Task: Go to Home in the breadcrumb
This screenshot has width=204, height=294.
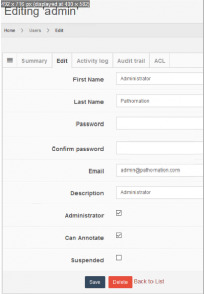Action: pos(10,31)
